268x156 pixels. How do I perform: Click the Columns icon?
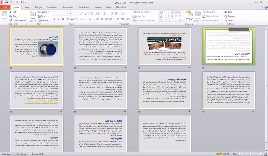(129, 19)
